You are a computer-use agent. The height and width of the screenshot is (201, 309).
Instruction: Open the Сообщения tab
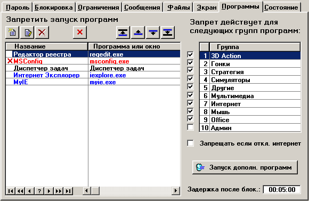[x=142, y=7]
